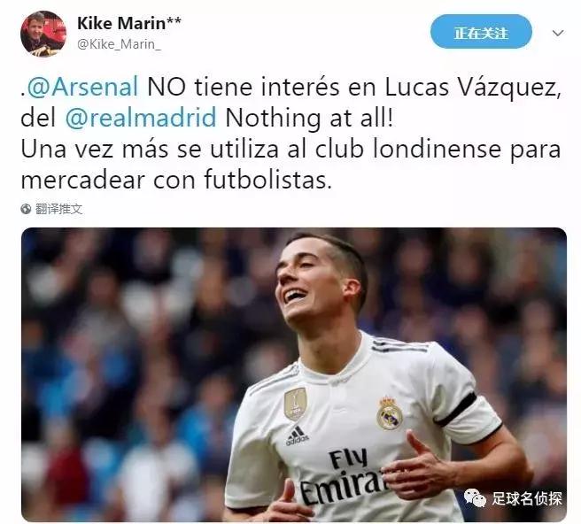Click the @Kike_Marin_ handle
Viewport: 581px width, 524px height.
tap(119, 44)
